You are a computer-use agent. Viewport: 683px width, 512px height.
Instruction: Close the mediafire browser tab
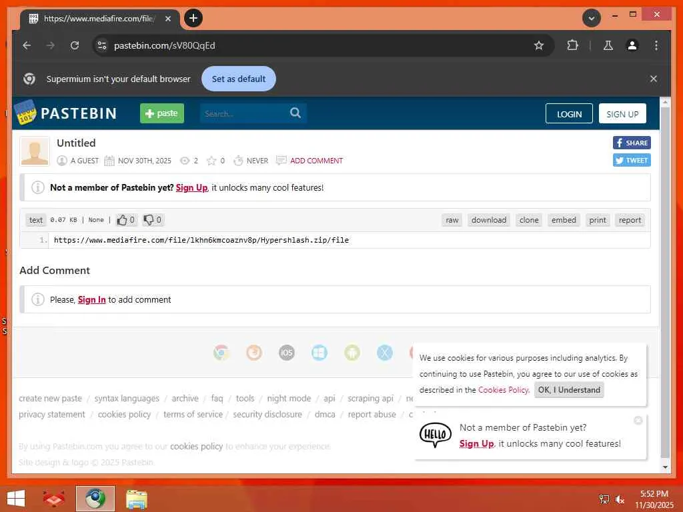point(167,18)
